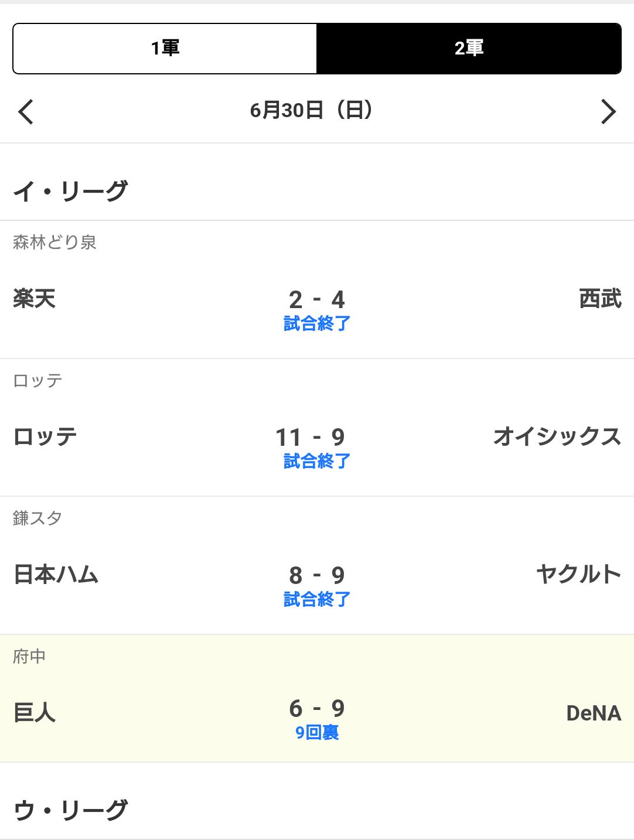Click the 楽天 team name
This screenshot has width=634, height=840.
point(35,299)
